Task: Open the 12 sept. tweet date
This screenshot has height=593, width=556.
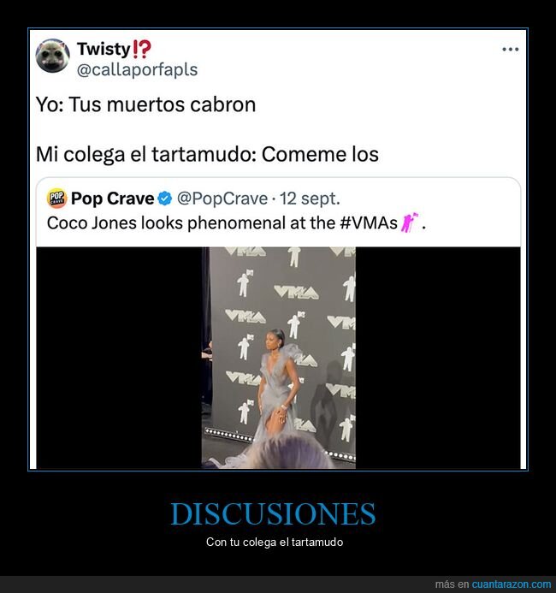Action: coord(310,199)
